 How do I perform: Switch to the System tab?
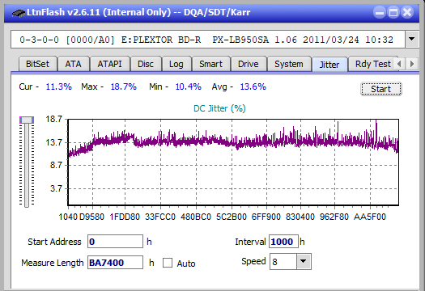click(289, 64)
